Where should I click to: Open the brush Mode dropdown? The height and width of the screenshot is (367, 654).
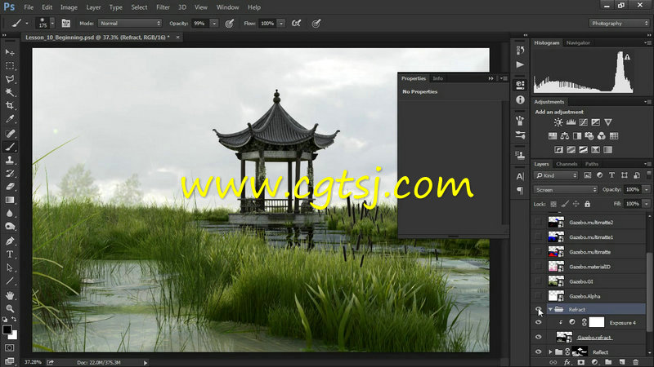click(130, 24)
